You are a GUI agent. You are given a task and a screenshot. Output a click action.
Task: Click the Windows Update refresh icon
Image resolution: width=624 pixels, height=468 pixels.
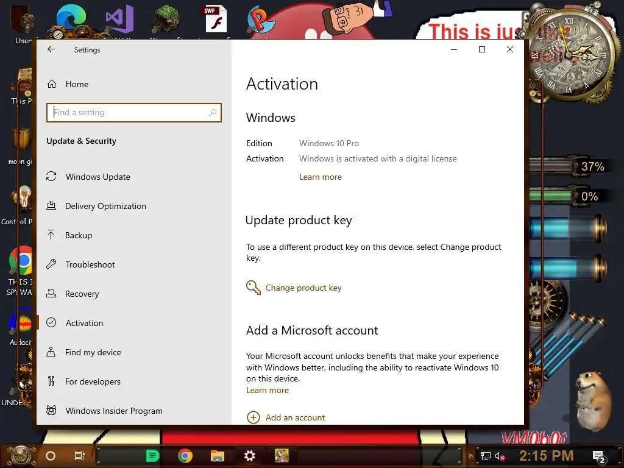51,176
